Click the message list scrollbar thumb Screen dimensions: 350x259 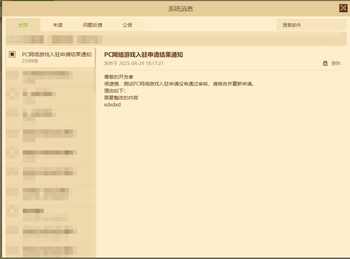[95, 70]
